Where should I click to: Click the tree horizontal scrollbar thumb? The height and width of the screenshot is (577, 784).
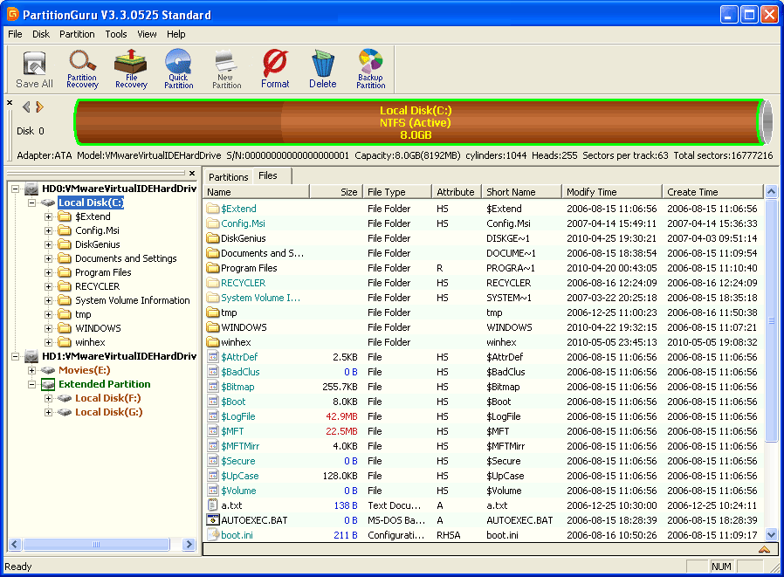96,544
